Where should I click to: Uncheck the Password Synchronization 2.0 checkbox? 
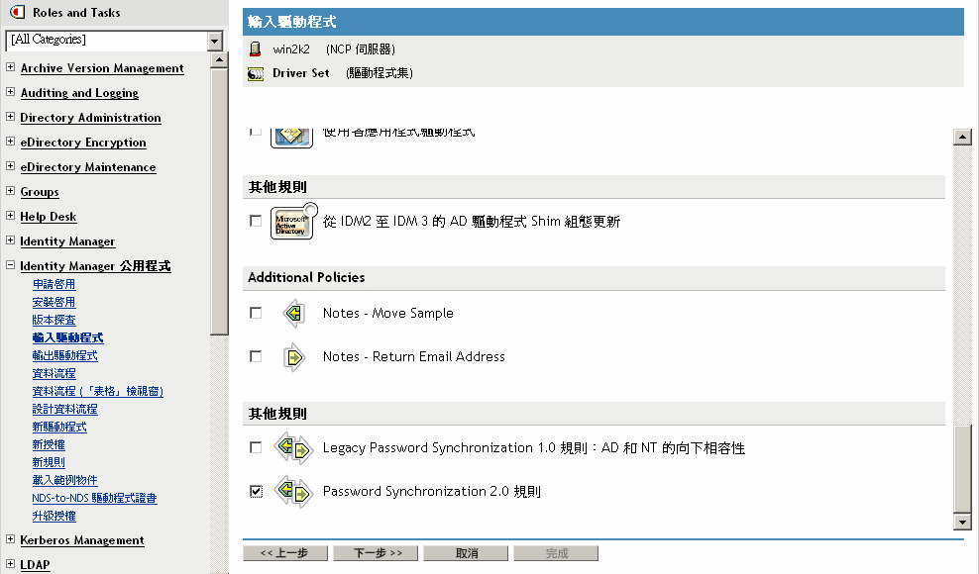pos(256,492)
